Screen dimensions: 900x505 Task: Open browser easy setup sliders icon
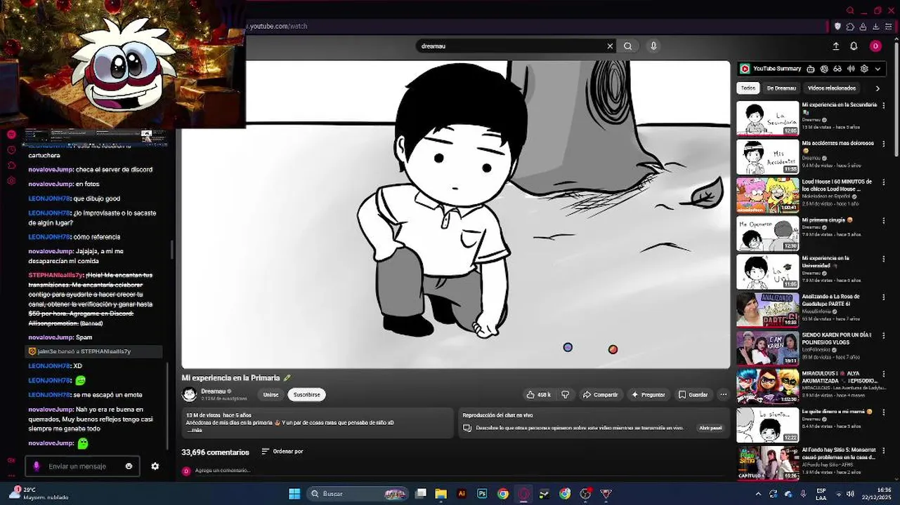[x=888, y=27]
